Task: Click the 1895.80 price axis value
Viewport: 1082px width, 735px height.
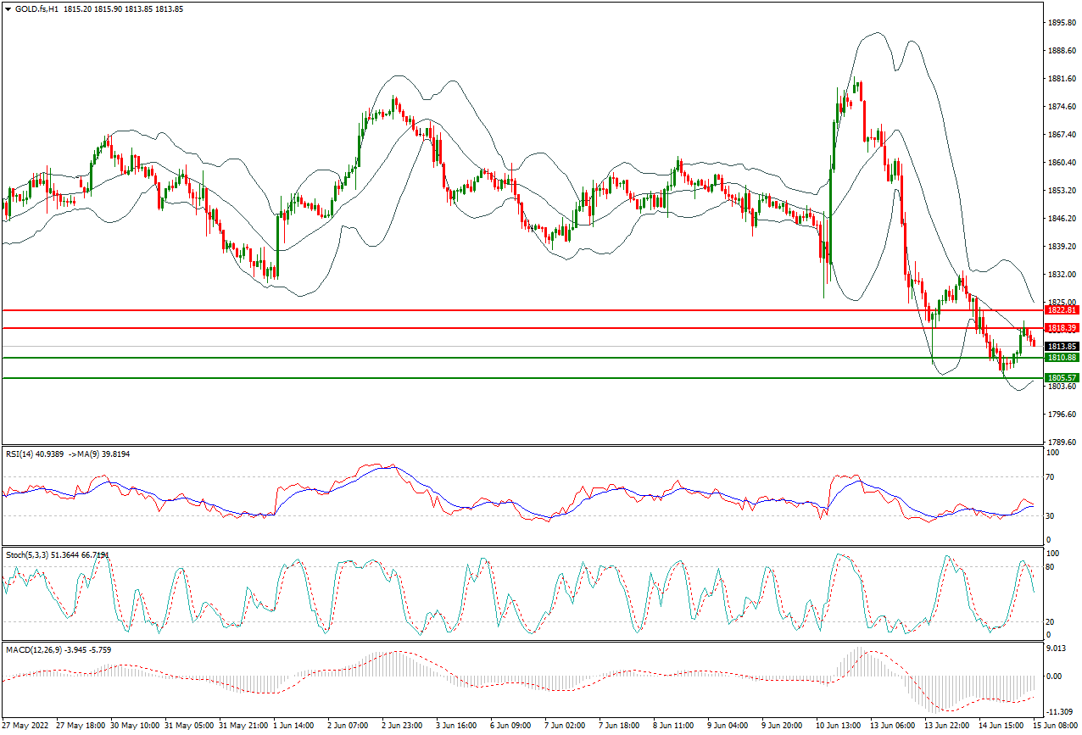Action: [x=1062, y=23]
